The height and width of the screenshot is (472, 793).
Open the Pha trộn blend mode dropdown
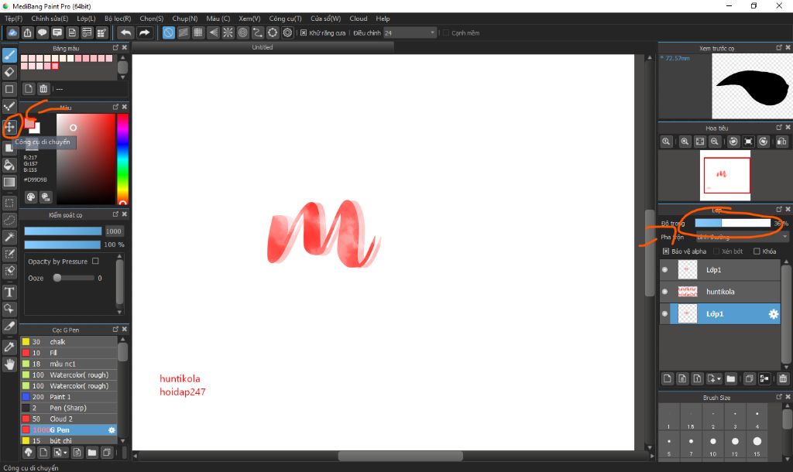742,237
